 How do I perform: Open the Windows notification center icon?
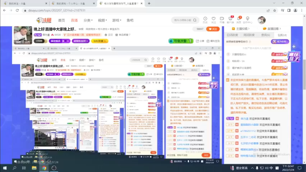coord(299,168)
